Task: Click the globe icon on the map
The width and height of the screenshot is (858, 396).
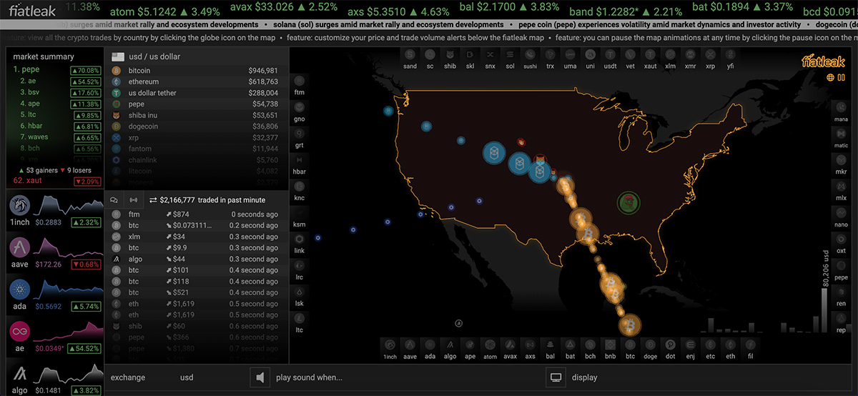Action: pos(830,77)
